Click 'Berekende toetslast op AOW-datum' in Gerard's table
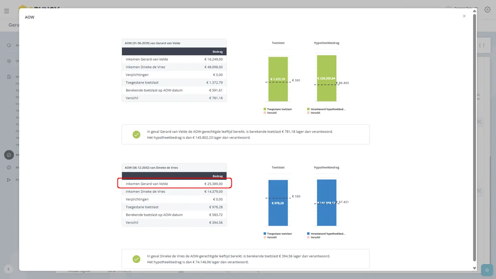496x279 pixels. 154,90
